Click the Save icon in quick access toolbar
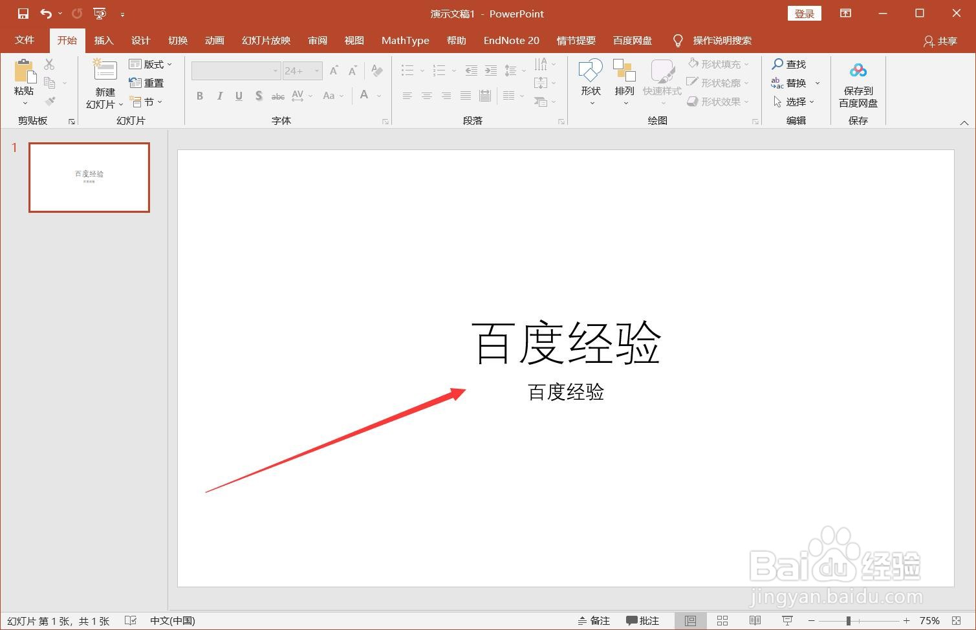The width and height of the screenshot is (976, 630). point(23,14)
